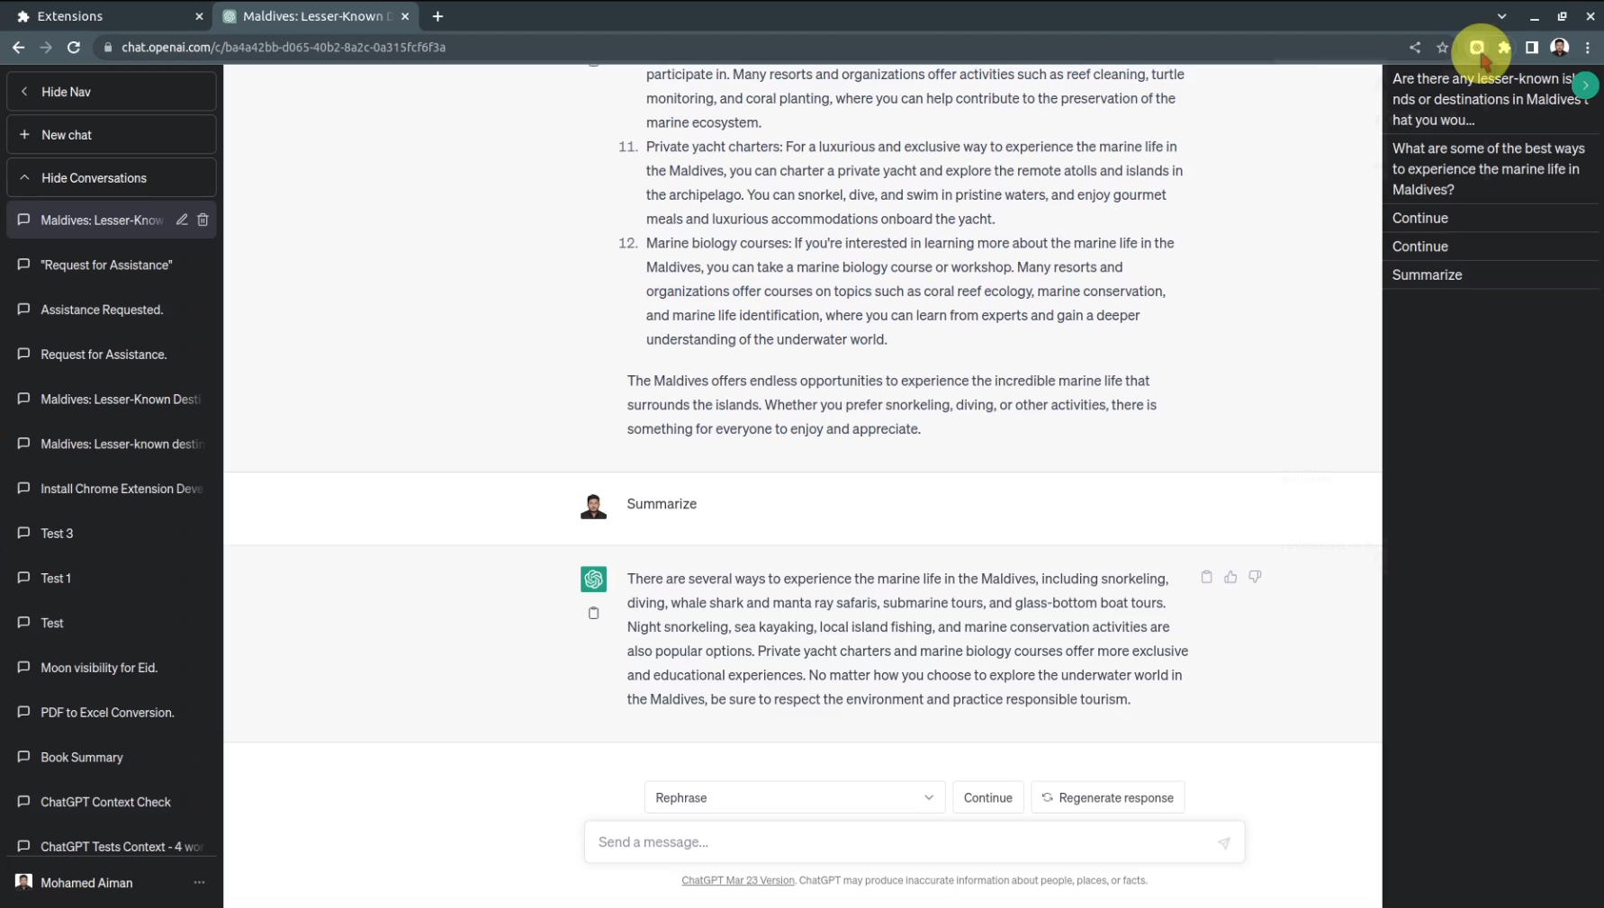Click the send message paper plane icon
Image resolution: width=1604 pixels, height=908 pixels.
coord(1223,842)
